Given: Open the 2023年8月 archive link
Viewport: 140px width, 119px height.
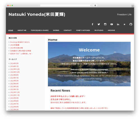Looking at the screenshot, I should coord(14,75).
